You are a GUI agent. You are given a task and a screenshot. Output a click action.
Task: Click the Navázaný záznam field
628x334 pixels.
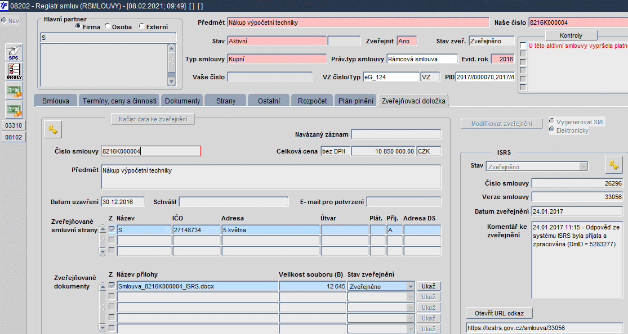[396, 134]
